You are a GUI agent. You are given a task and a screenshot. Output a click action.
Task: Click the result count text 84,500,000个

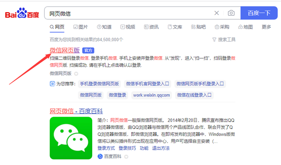coord(110,39)
